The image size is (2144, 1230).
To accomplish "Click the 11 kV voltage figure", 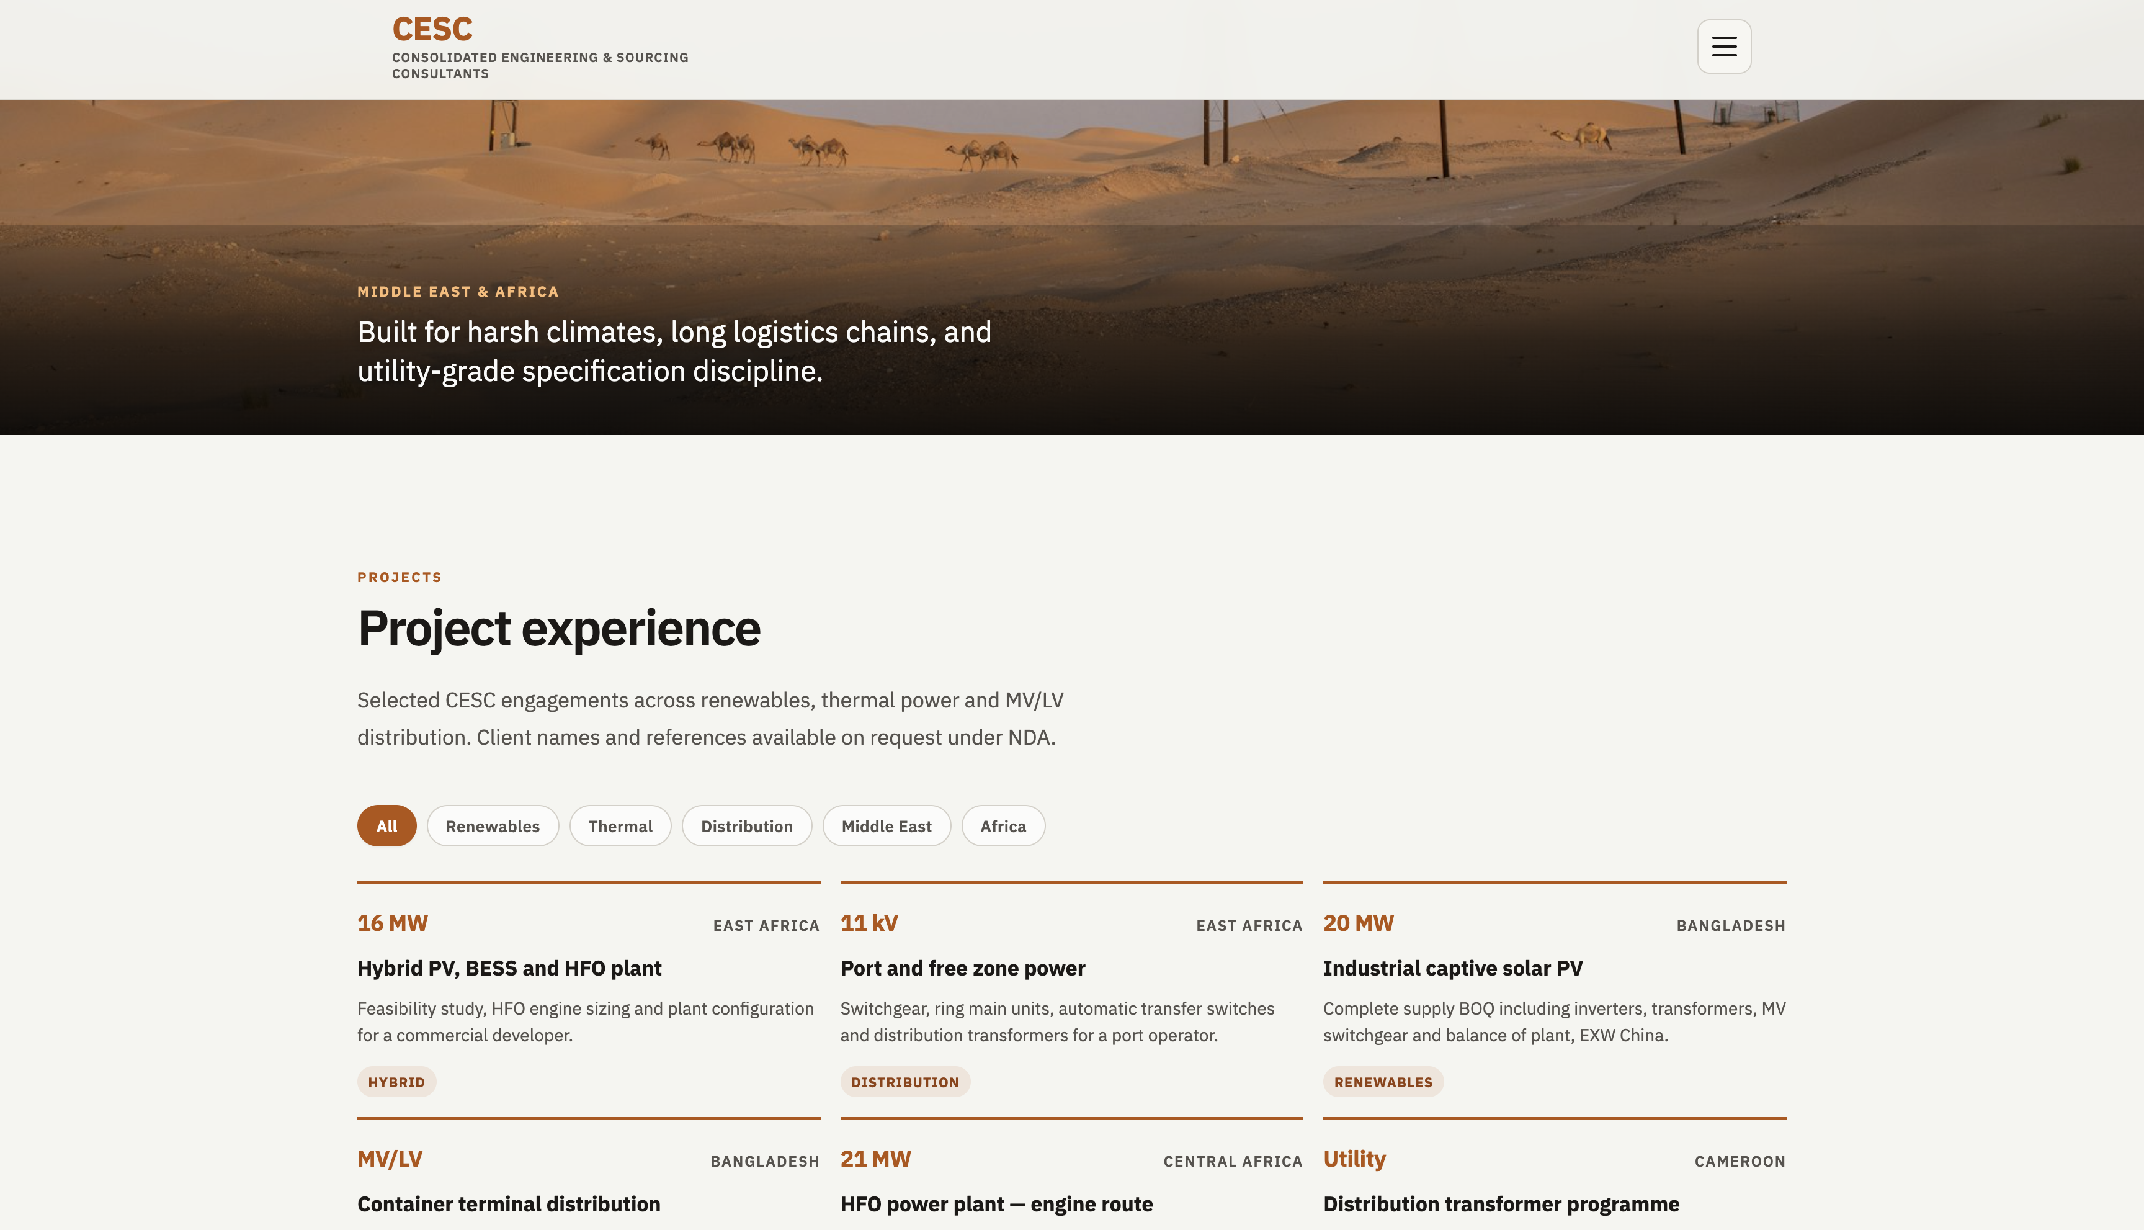I will (869, 922).
